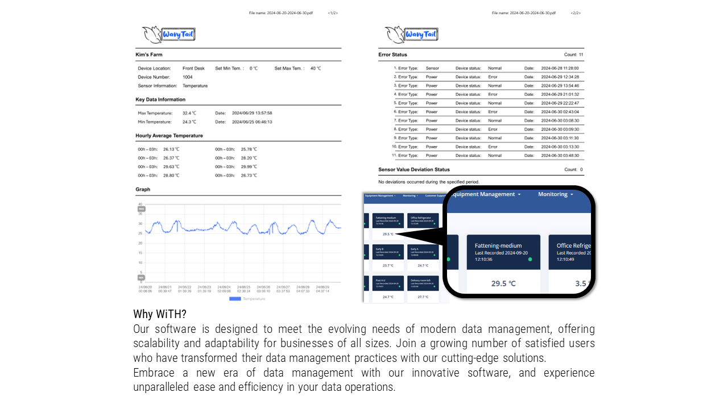The width and height of the screenshot is (728, 409).
Task: Click the Min Temperature value 24.3 ℃
Action: pyautogui.click(x=189, y=122)
